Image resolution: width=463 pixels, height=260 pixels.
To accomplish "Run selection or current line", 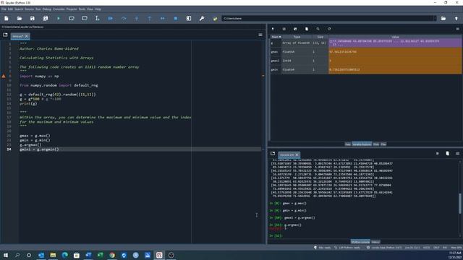I will 97,18.
